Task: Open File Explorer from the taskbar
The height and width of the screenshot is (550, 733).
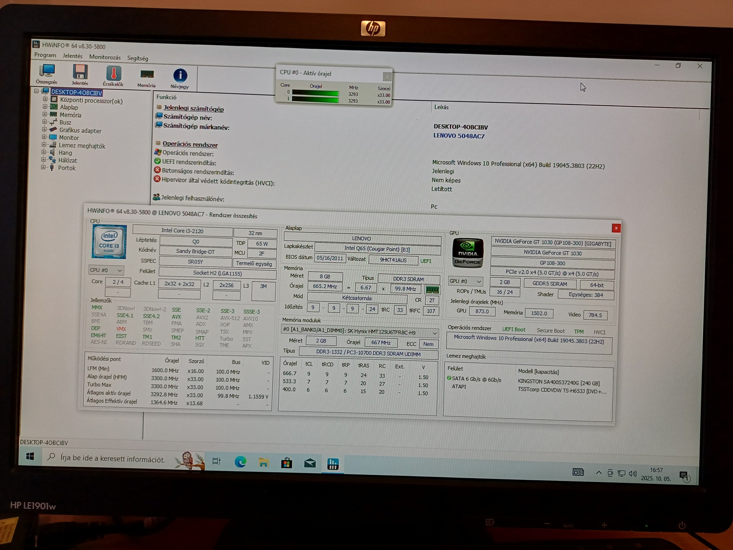Action: [x=263, y=462]
